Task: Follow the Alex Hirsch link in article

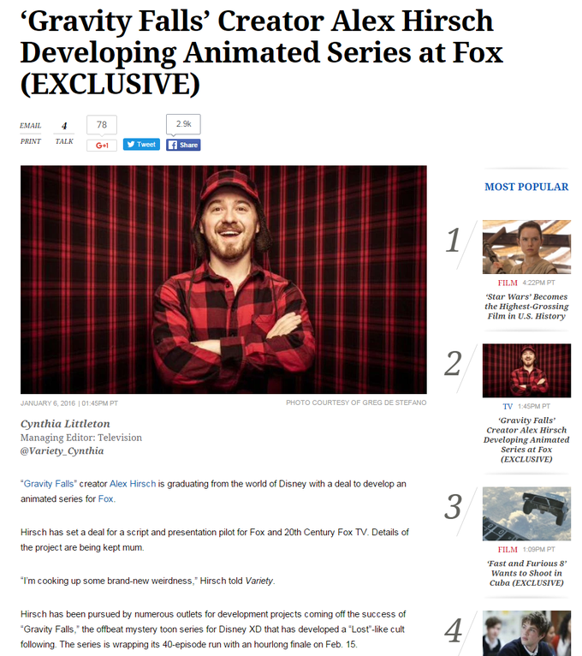Action: click(x=133, y=484)
